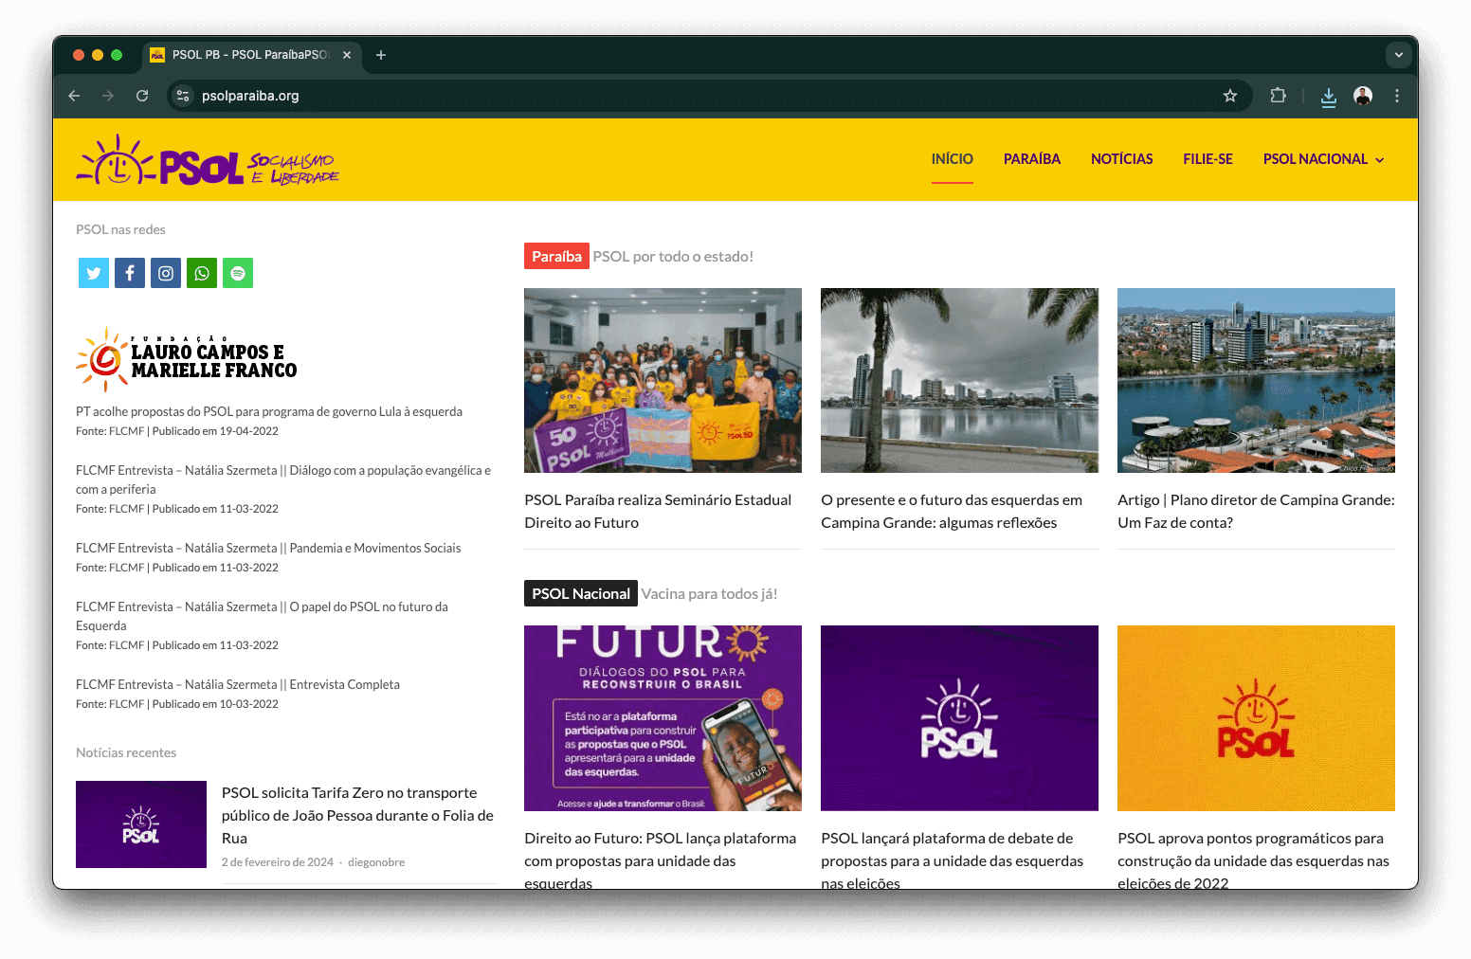Click the browser extensions puzzle icon

1279,96
